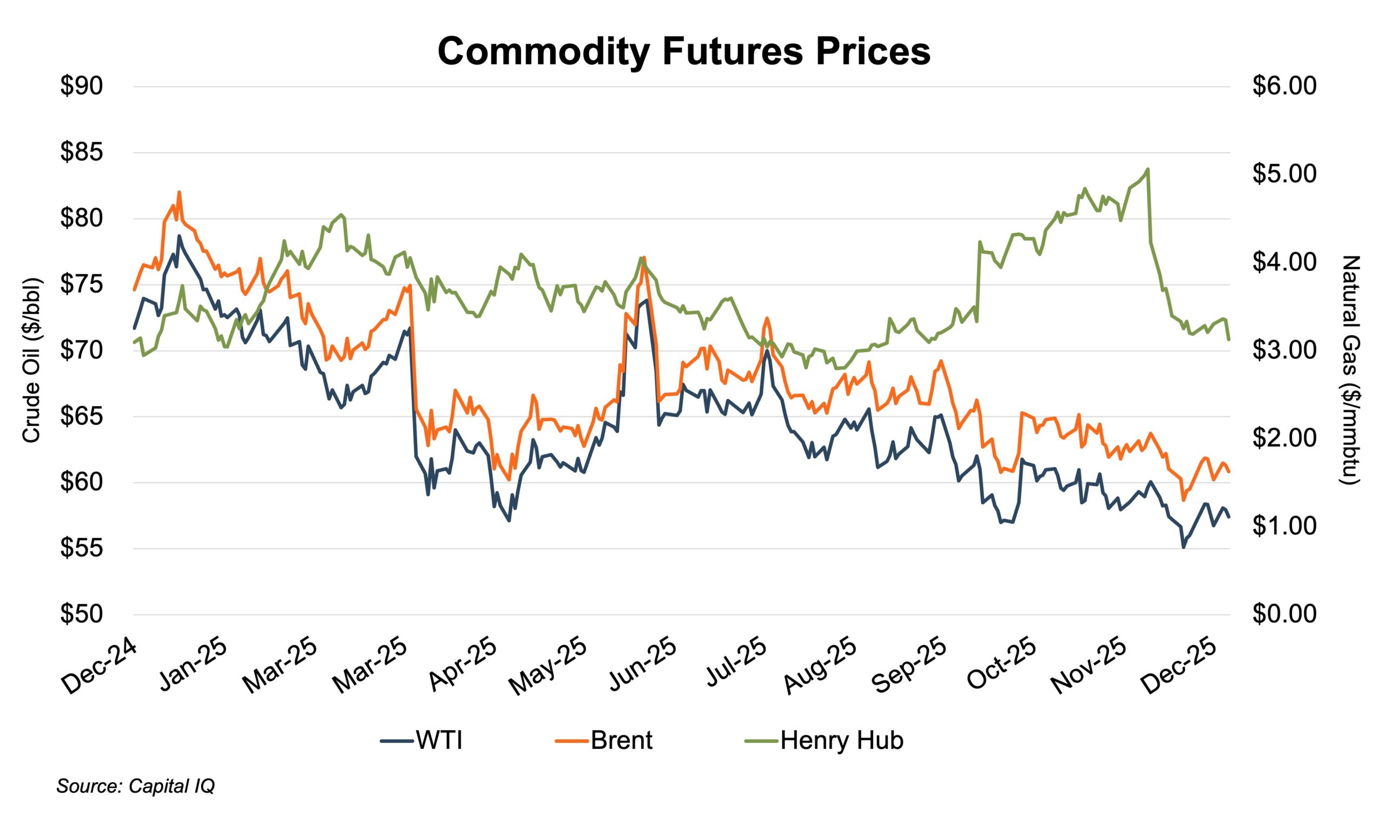Select the Brent legend label text

click(x=621, y=741)
